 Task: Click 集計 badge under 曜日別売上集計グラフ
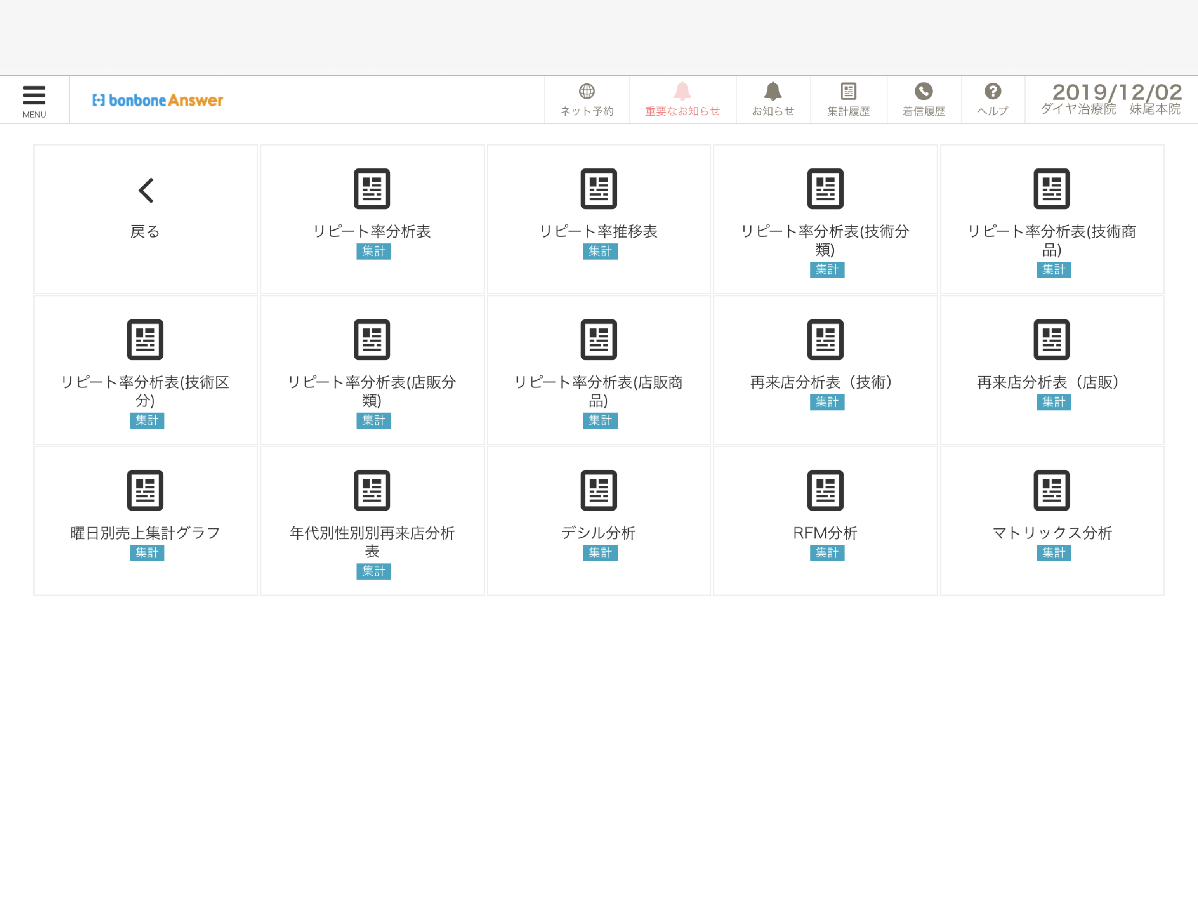pos(147,553)
